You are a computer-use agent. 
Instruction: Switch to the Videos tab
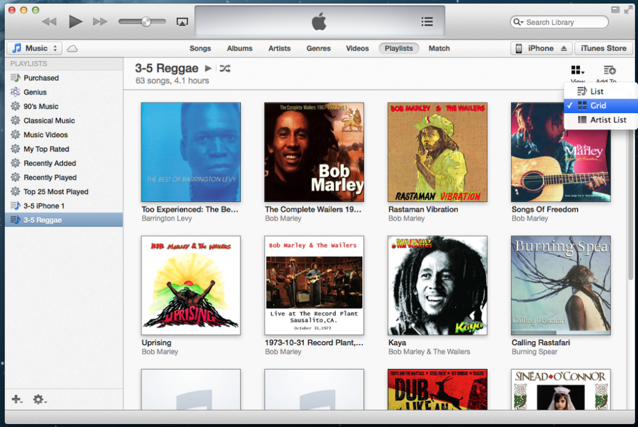point(357,48)
